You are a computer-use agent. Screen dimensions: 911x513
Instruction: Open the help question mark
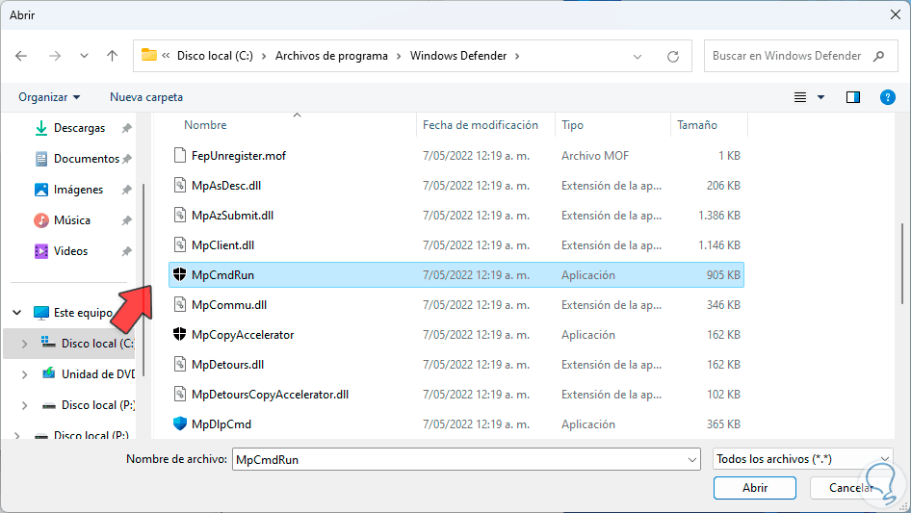(887, 97)
